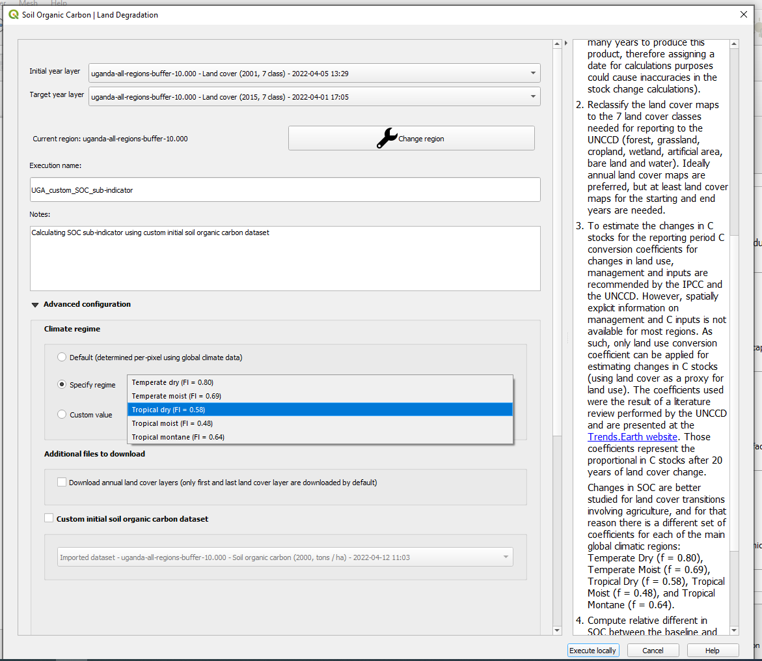Screen dimensions: 762x661
Task: Click the wrench Change region button
Action: (411, 138)
